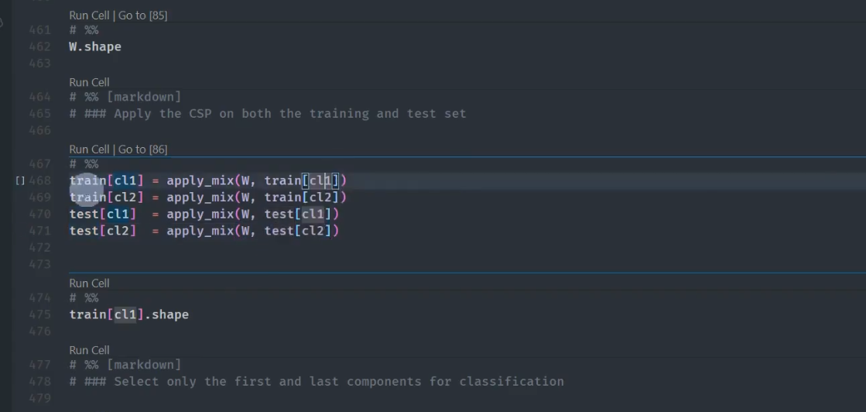The width and height of the screenshot is (866, 412).
Task: Click the Apply the CSP comment text
Action: 289,113
